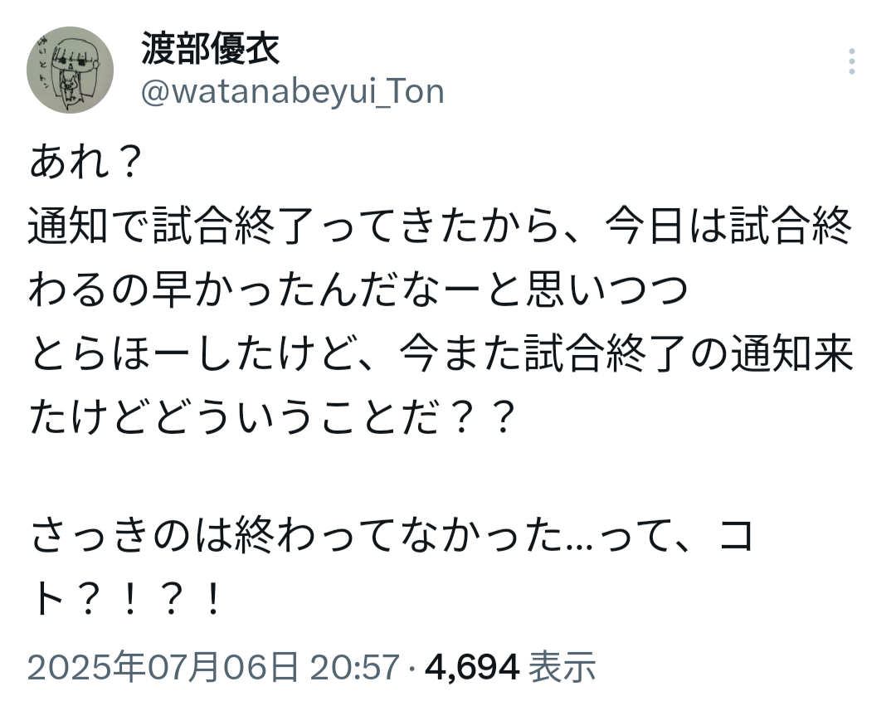Click the display name 渡部優衣

[210, 48]
